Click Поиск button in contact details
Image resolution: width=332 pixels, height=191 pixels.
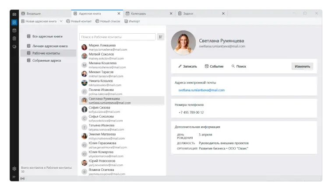239,66
